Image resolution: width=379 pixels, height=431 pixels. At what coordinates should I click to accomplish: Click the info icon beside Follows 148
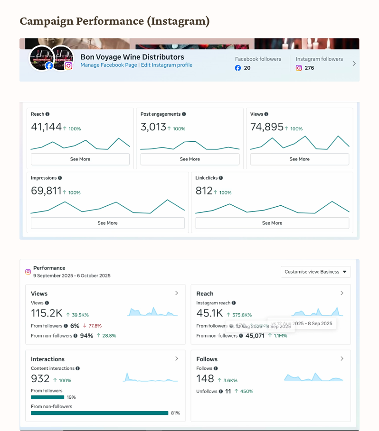[x=216, y=368]
